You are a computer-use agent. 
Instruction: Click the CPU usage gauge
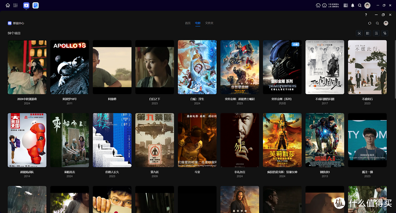pos(318,5)
